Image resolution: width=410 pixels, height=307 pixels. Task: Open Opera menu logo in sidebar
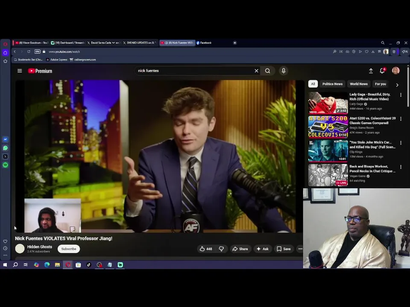point(5,44)
